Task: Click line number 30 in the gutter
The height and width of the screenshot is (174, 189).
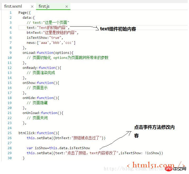Action: pyautogui.click(x=10, y=158)
